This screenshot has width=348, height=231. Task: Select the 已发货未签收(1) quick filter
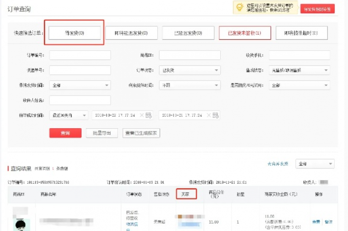[245, 33]
